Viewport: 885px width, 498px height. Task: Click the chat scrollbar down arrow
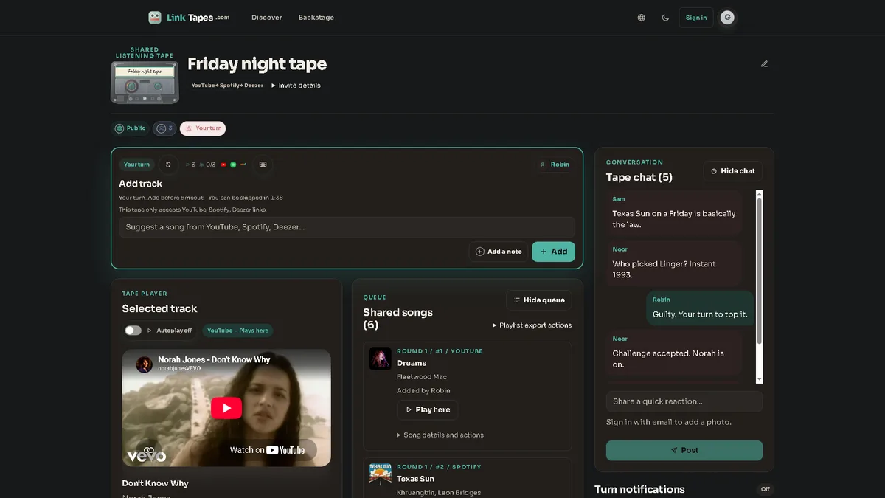coord(760,379)
